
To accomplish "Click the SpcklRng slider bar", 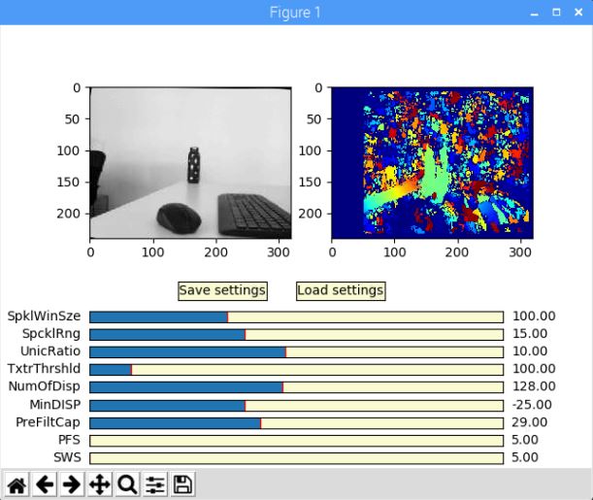I will point(296,334).
